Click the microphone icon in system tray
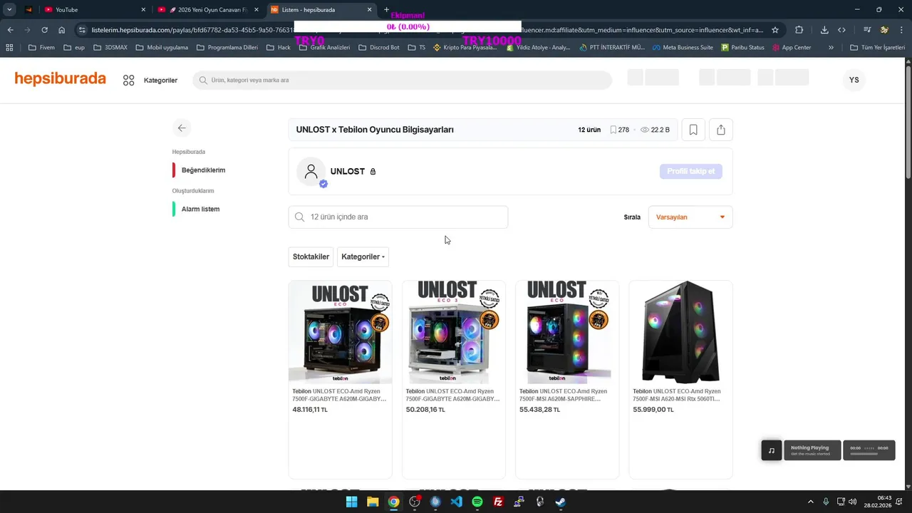912x513 pixels. click(826, 502)
